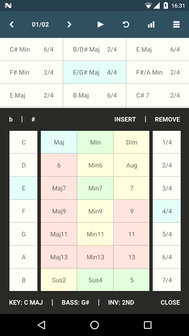189x336 pixels.
Task: Change the INV: 2ND inversion setting
Action: tap(121, 302)
